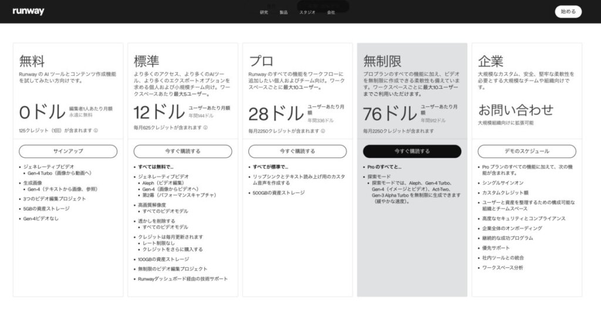Click the runway logo in the header

[x=28, y=11]
